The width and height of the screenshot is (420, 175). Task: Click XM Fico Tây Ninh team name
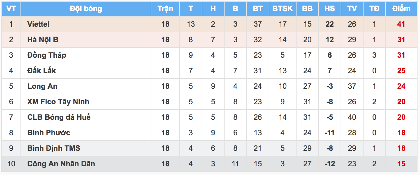(x=58, y=102)
